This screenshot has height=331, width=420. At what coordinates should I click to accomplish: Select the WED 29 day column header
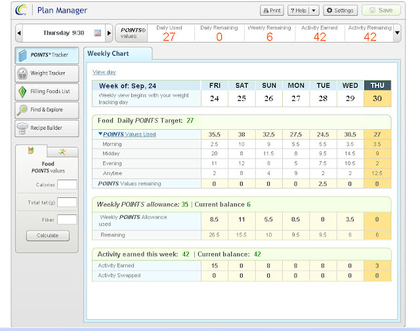(x=350, y=93)
